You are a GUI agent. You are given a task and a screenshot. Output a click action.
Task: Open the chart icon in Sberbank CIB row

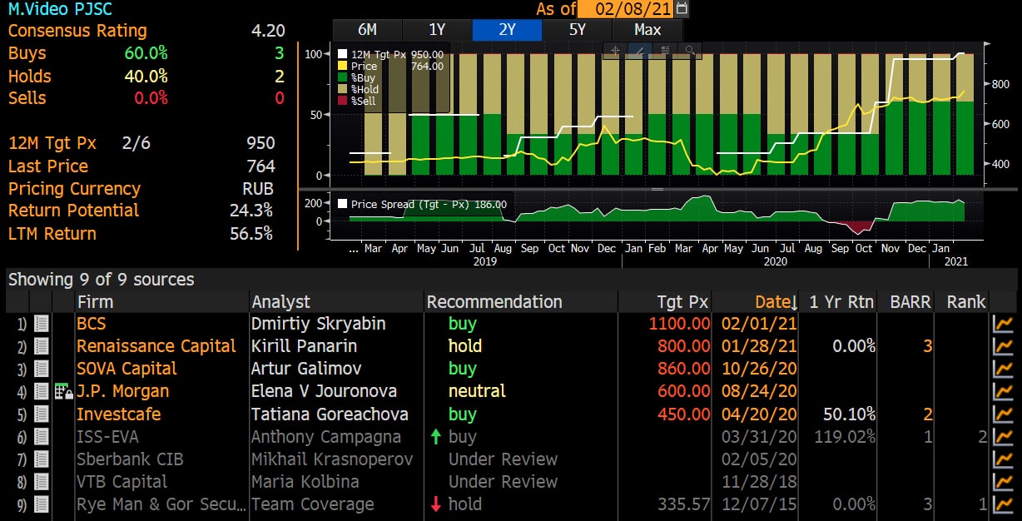1004,459
